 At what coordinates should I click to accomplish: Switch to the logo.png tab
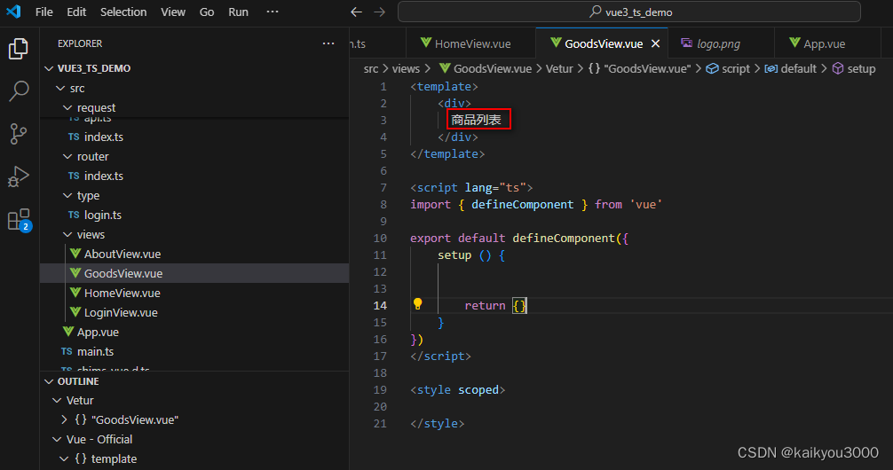coord(722,43)
